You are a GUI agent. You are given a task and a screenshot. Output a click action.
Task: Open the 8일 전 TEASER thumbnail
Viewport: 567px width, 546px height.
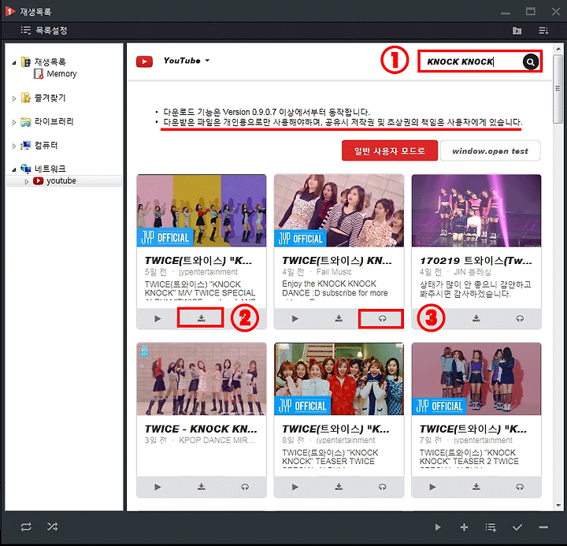(x=339, y=379)
